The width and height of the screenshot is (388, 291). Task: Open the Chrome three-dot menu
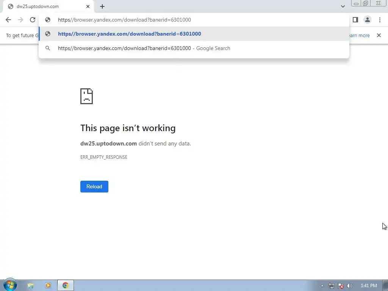(380, 20)
